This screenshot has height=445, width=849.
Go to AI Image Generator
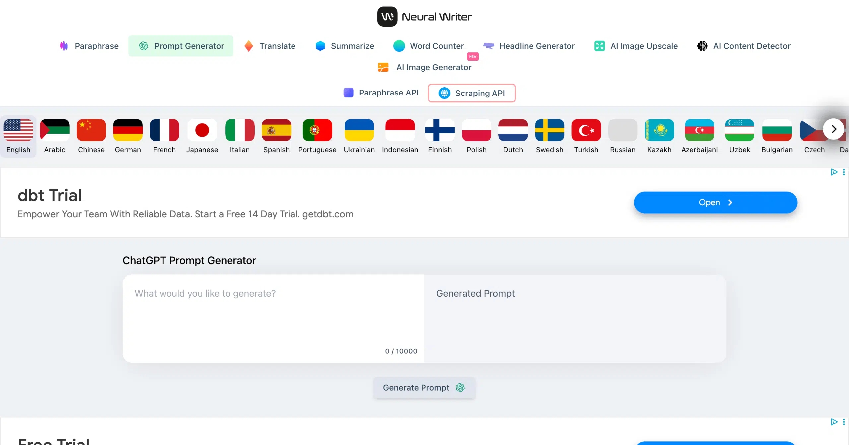[x=424, y=67]
